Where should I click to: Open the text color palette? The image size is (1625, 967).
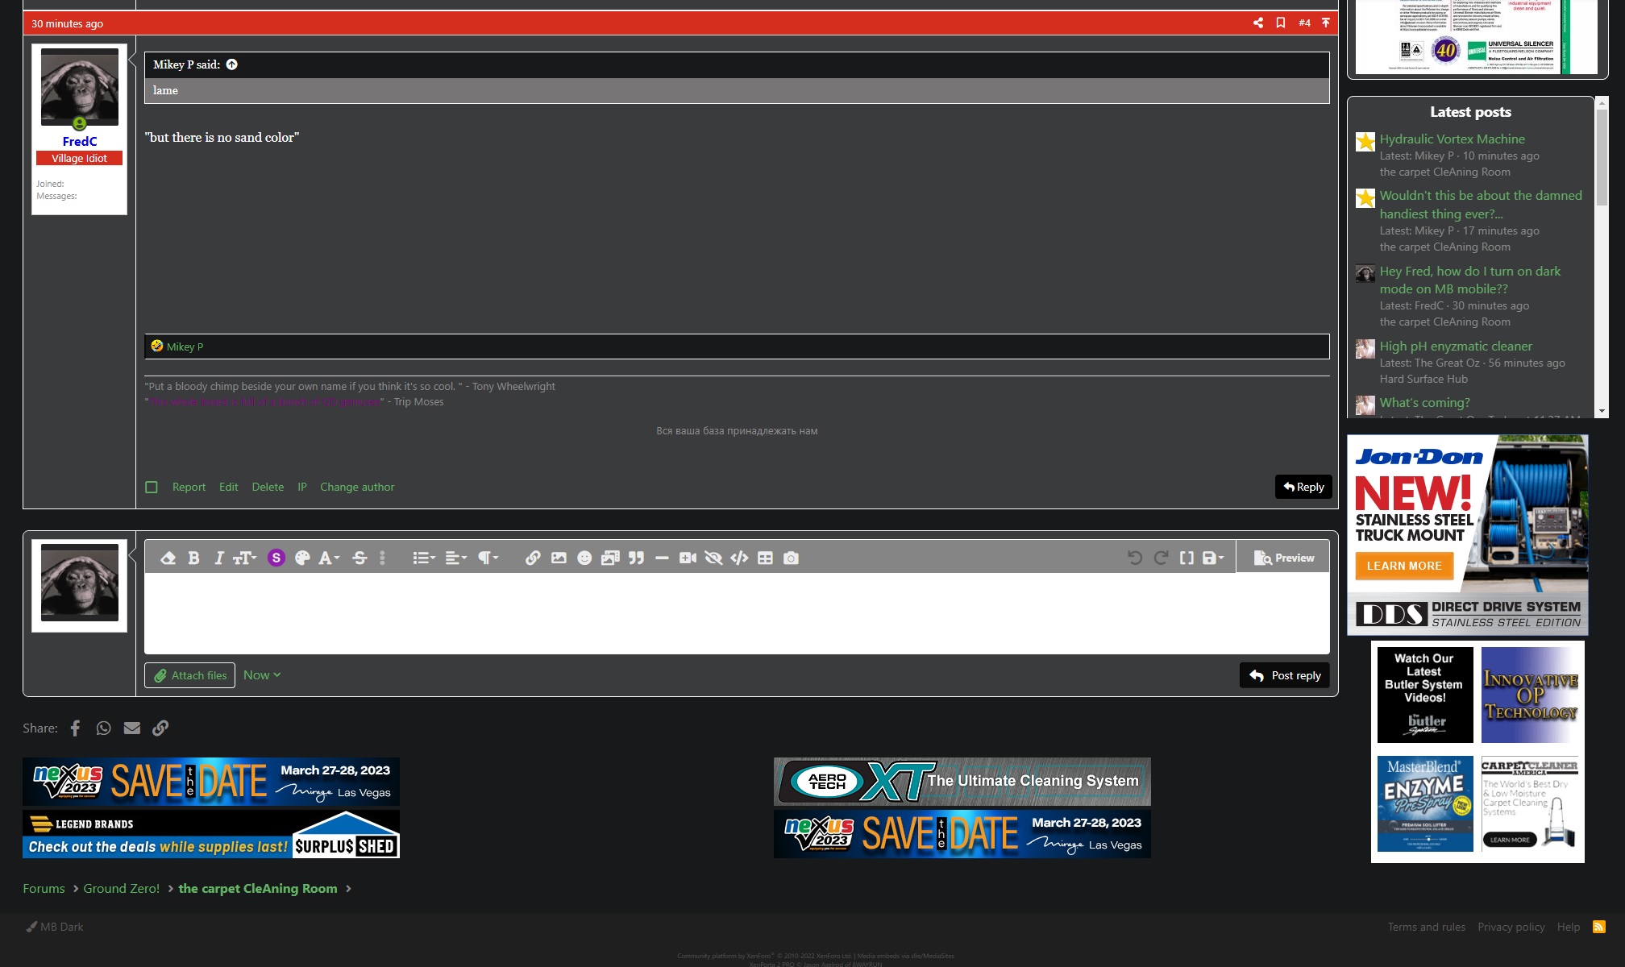[302, 558]
